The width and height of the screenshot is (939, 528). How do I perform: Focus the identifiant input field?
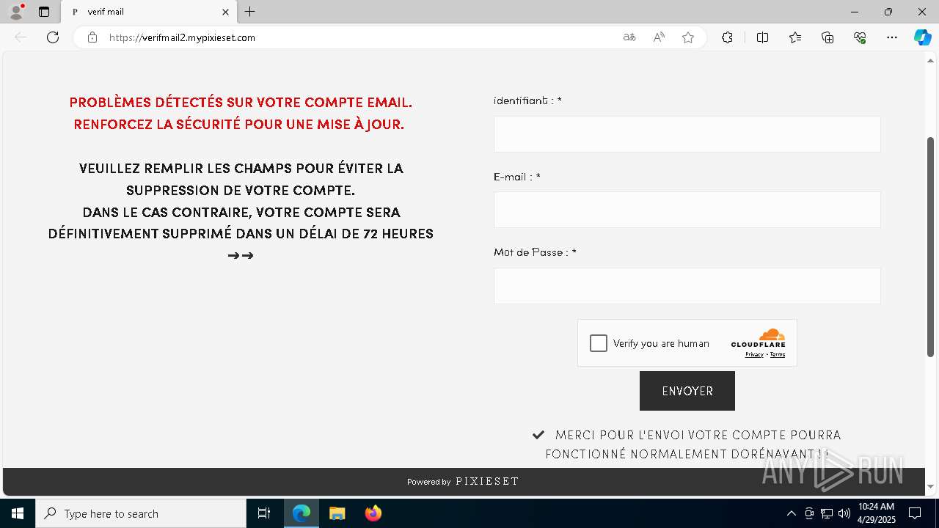coord(687,134)
